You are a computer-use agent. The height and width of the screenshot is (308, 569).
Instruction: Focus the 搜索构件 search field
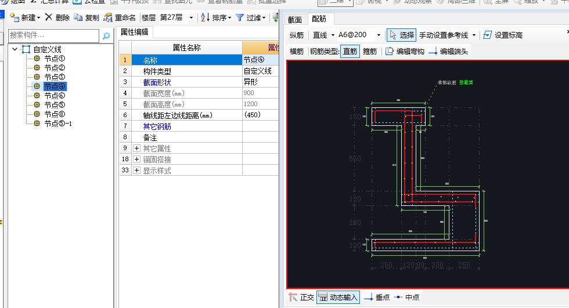click(x=53, y=35)
